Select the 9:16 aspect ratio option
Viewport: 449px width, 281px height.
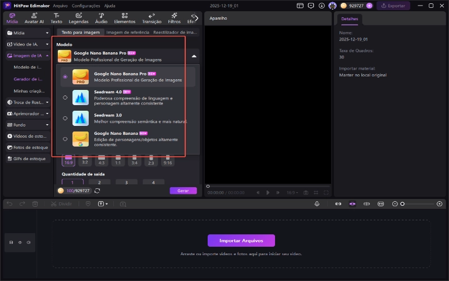coord(167,160)
